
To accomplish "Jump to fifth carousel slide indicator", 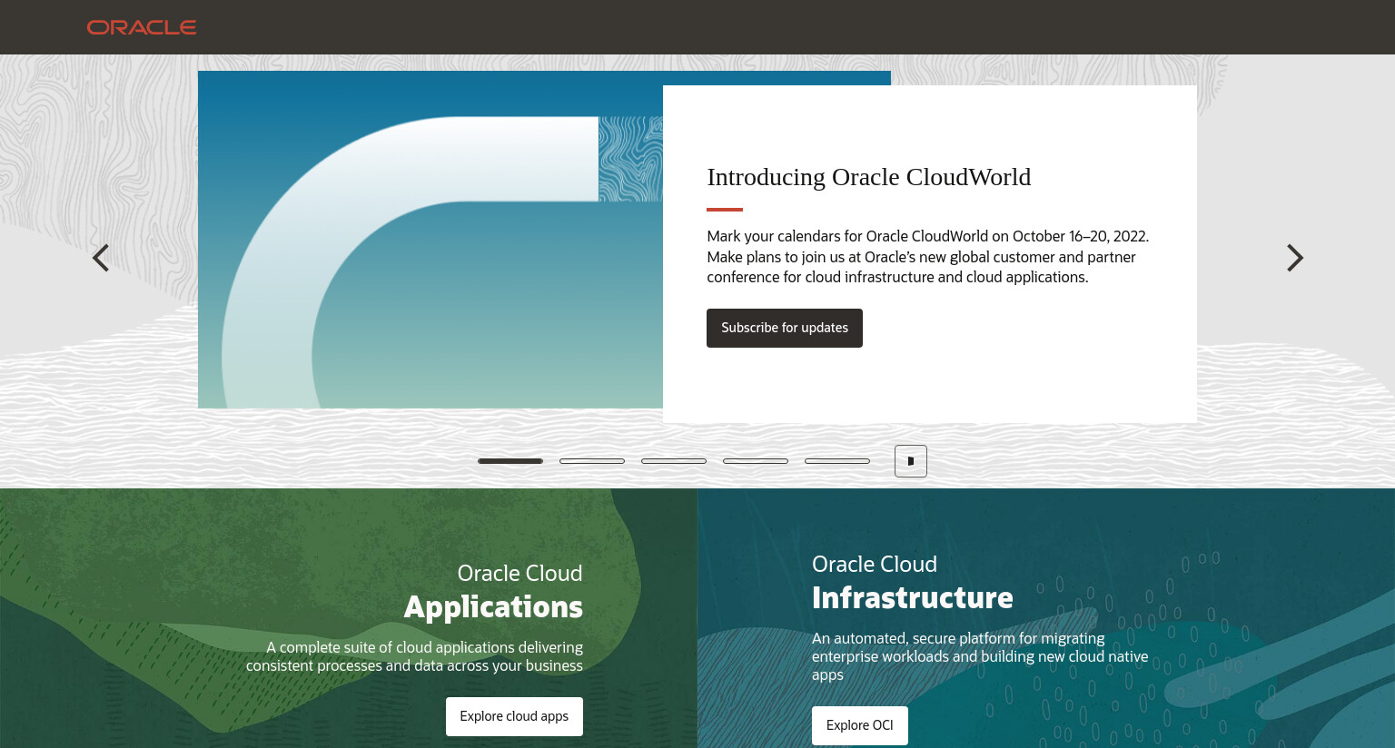I will (x=837, y=461).
